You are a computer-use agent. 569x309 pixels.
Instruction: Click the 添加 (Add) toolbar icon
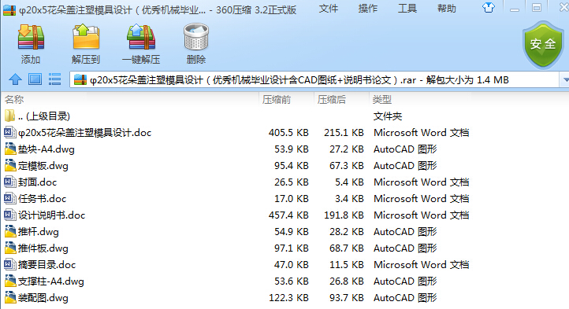(31, 37)
